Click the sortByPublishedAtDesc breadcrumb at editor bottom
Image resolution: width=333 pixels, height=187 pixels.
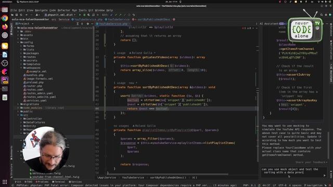click(x=168, y=178)
